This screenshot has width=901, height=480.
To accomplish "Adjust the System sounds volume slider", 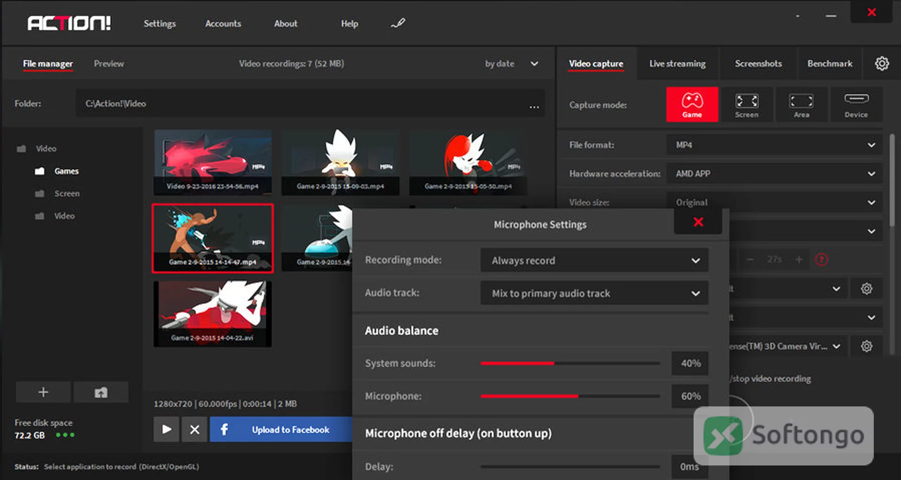I will (570, 363).
